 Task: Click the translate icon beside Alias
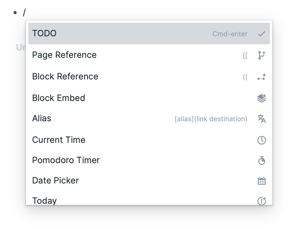point(262,119)
